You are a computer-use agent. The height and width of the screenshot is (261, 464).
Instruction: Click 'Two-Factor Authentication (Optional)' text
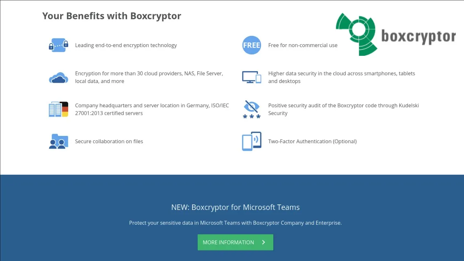point(312,141)
